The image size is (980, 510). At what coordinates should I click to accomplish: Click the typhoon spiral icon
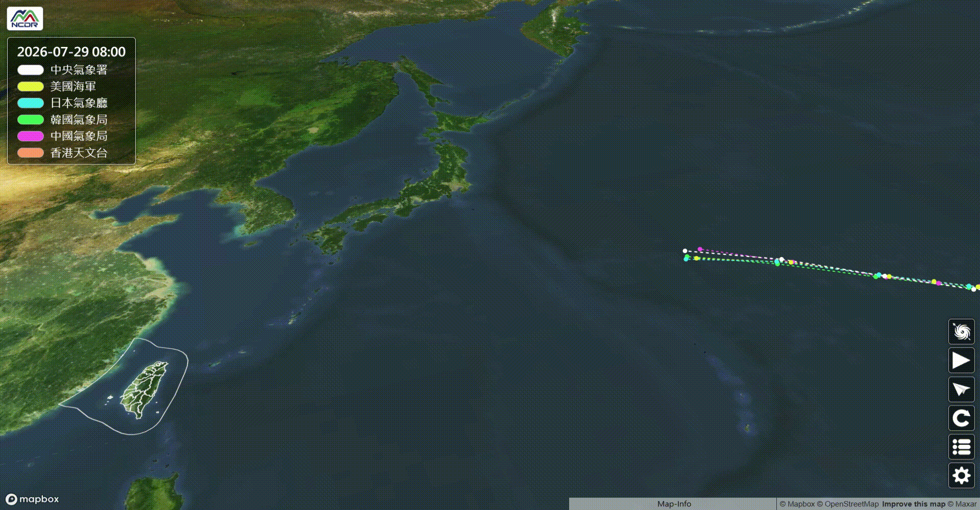coord(962,332)
